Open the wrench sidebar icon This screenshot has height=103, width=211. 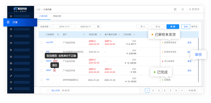tap(11, 76)
